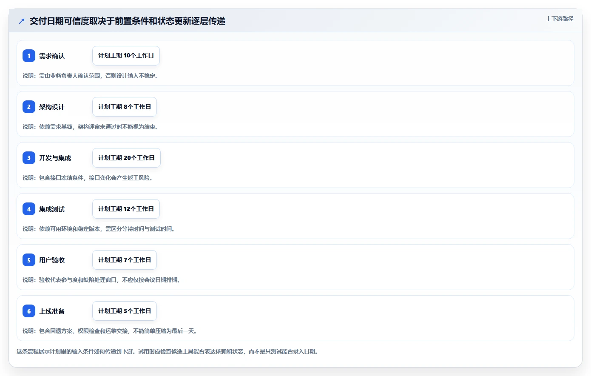This screenshot has width=591, height=376.
Task: Click the note about 验收代表参与度
Action: point(101,280)
